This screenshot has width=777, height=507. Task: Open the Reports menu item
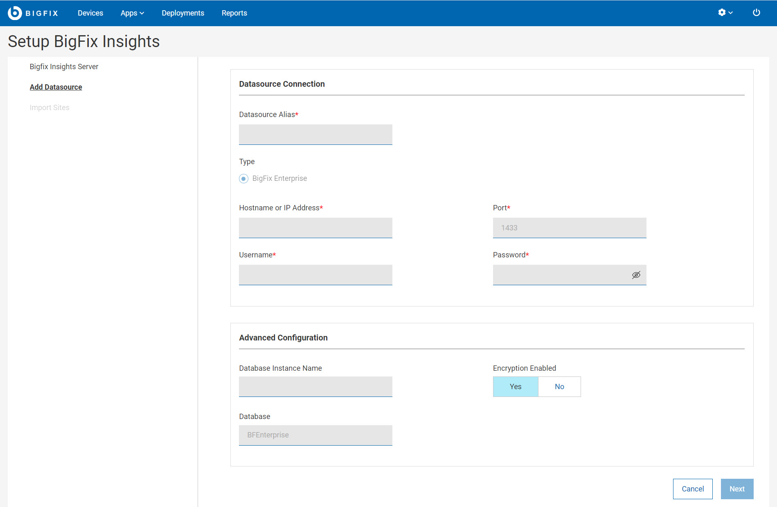tap(234, 13)
